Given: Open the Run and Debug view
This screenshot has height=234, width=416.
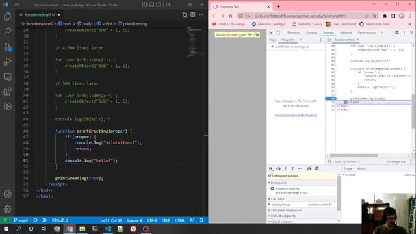Looking at the screenshot, I should pos(7,62).
